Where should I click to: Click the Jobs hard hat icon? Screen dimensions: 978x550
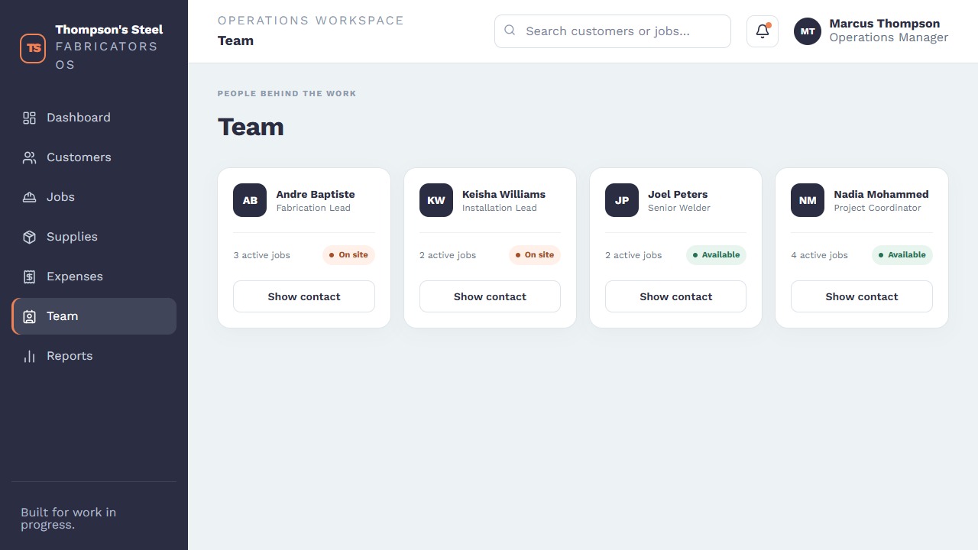29,197
